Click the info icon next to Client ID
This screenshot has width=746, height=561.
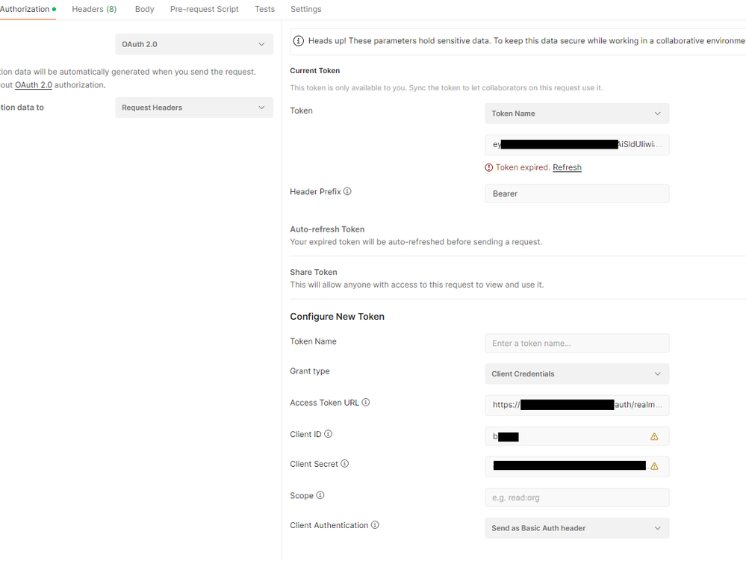[329, 434]
